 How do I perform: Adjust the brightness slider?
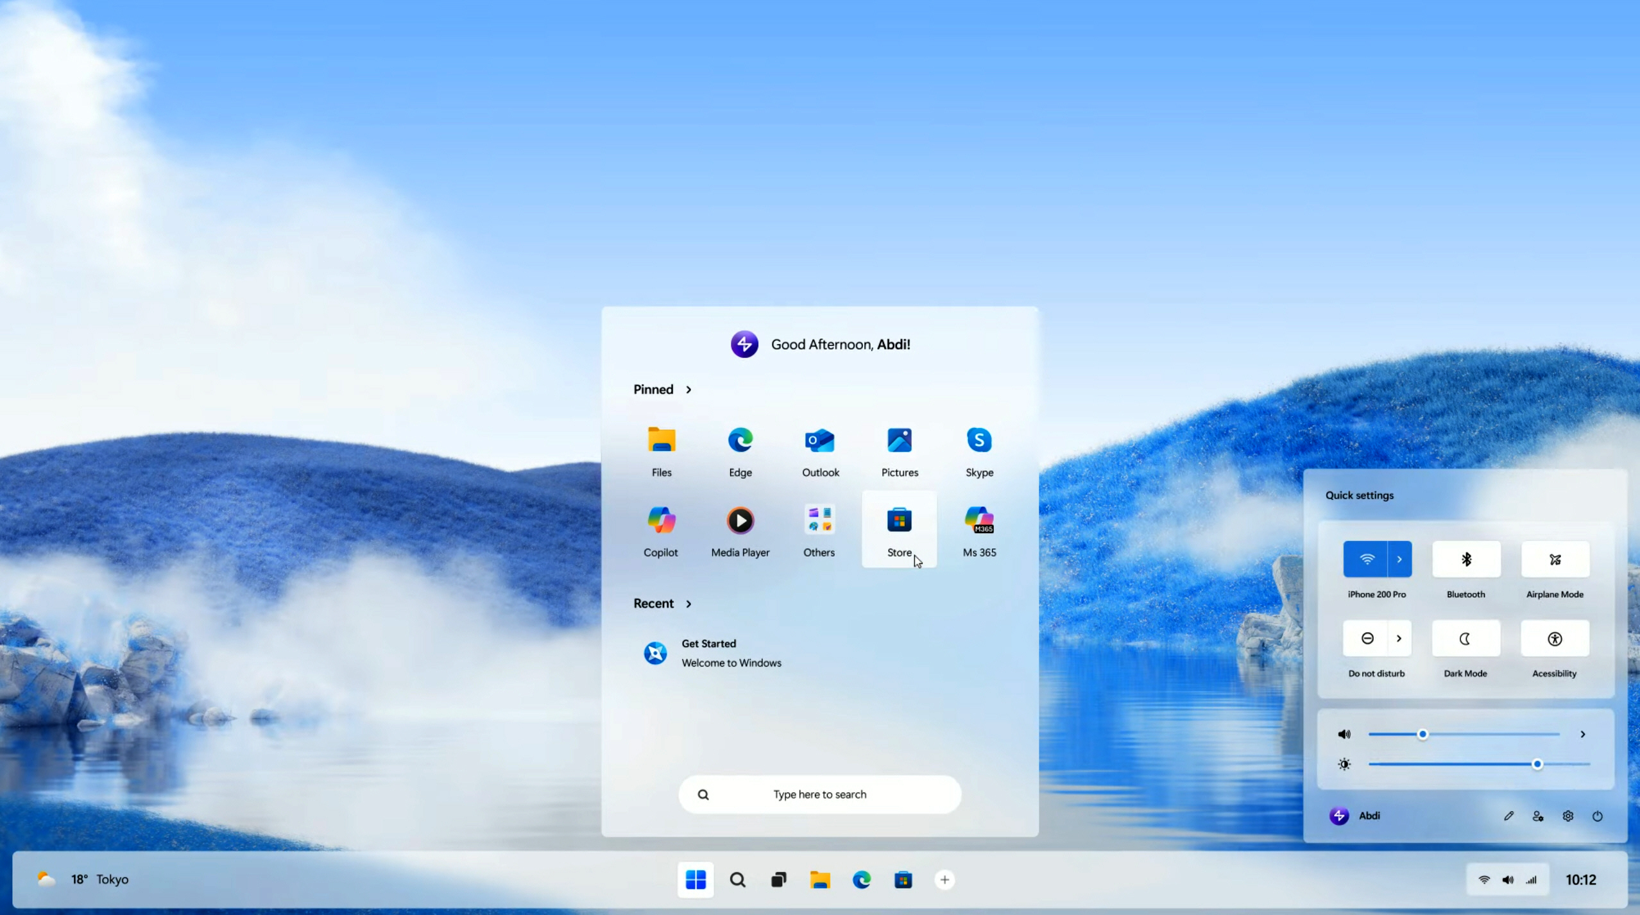(1537, 764)
